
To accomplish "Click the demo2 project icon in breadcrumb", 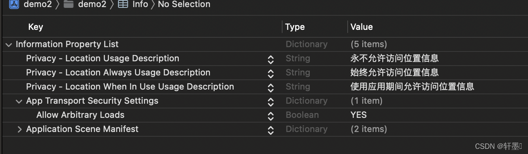I will click(14, 4).
